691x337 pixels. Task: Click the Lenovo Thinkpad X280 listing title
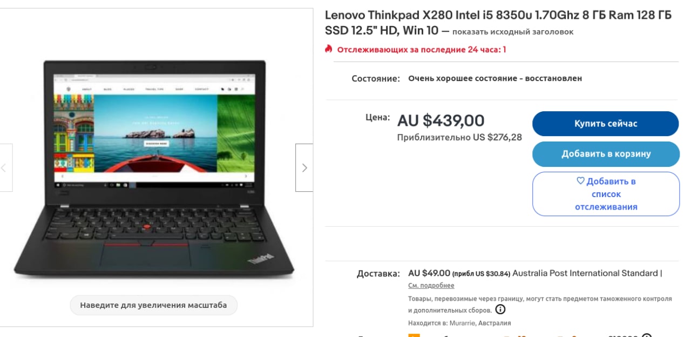pyautogui.click(x=498, y=23)
